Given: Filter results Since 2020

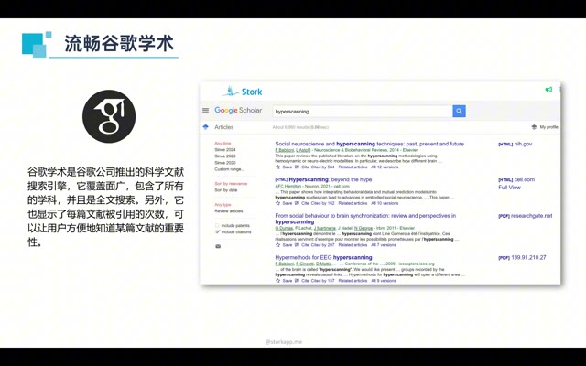Looking at the screenshot, I should pyautogui.click(x=225, y=163).
